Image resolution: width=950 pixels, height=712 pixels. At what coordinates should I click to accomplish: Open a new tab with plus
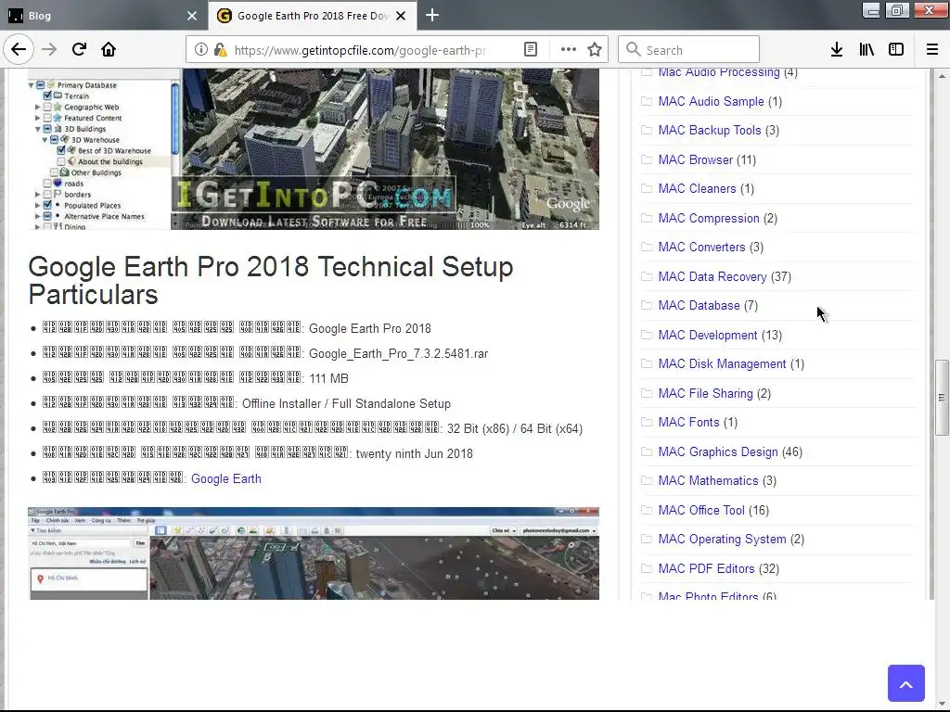(x=432, y=15)
